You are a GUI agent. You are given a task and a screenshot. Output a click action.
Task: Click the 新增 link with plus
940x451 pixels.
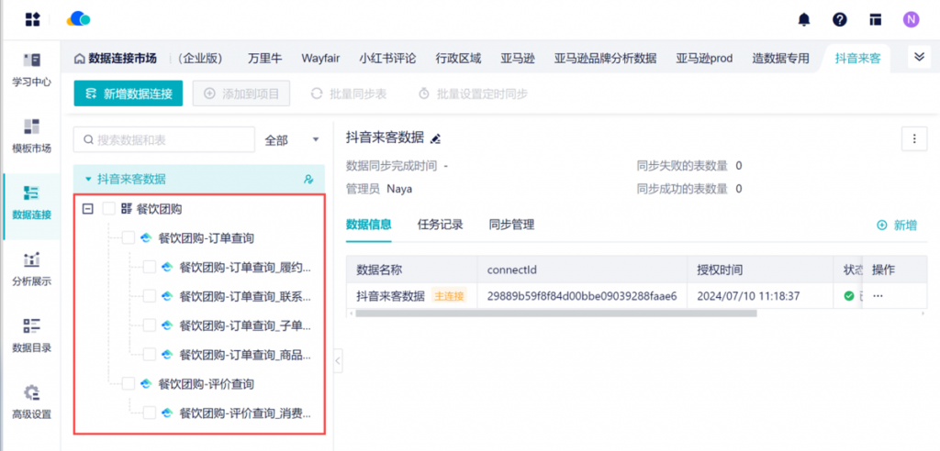(897, 225)
